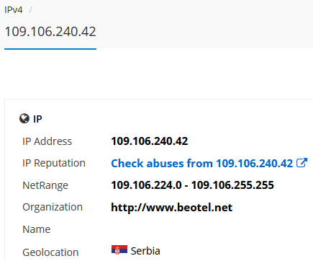Click the globe icon beside IP heading
The height and width of the screenshot is (261, 313).
coord(24,118)
